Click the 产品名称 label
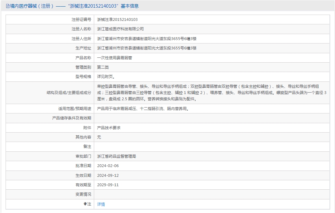Image resolution: width=335 pixels, height=213 pixels. coord(83,58)
